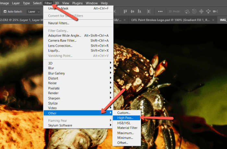Select Offset in the Other submenu
Viewport: 227px width, 149px height.
click(x=123, y=143)
